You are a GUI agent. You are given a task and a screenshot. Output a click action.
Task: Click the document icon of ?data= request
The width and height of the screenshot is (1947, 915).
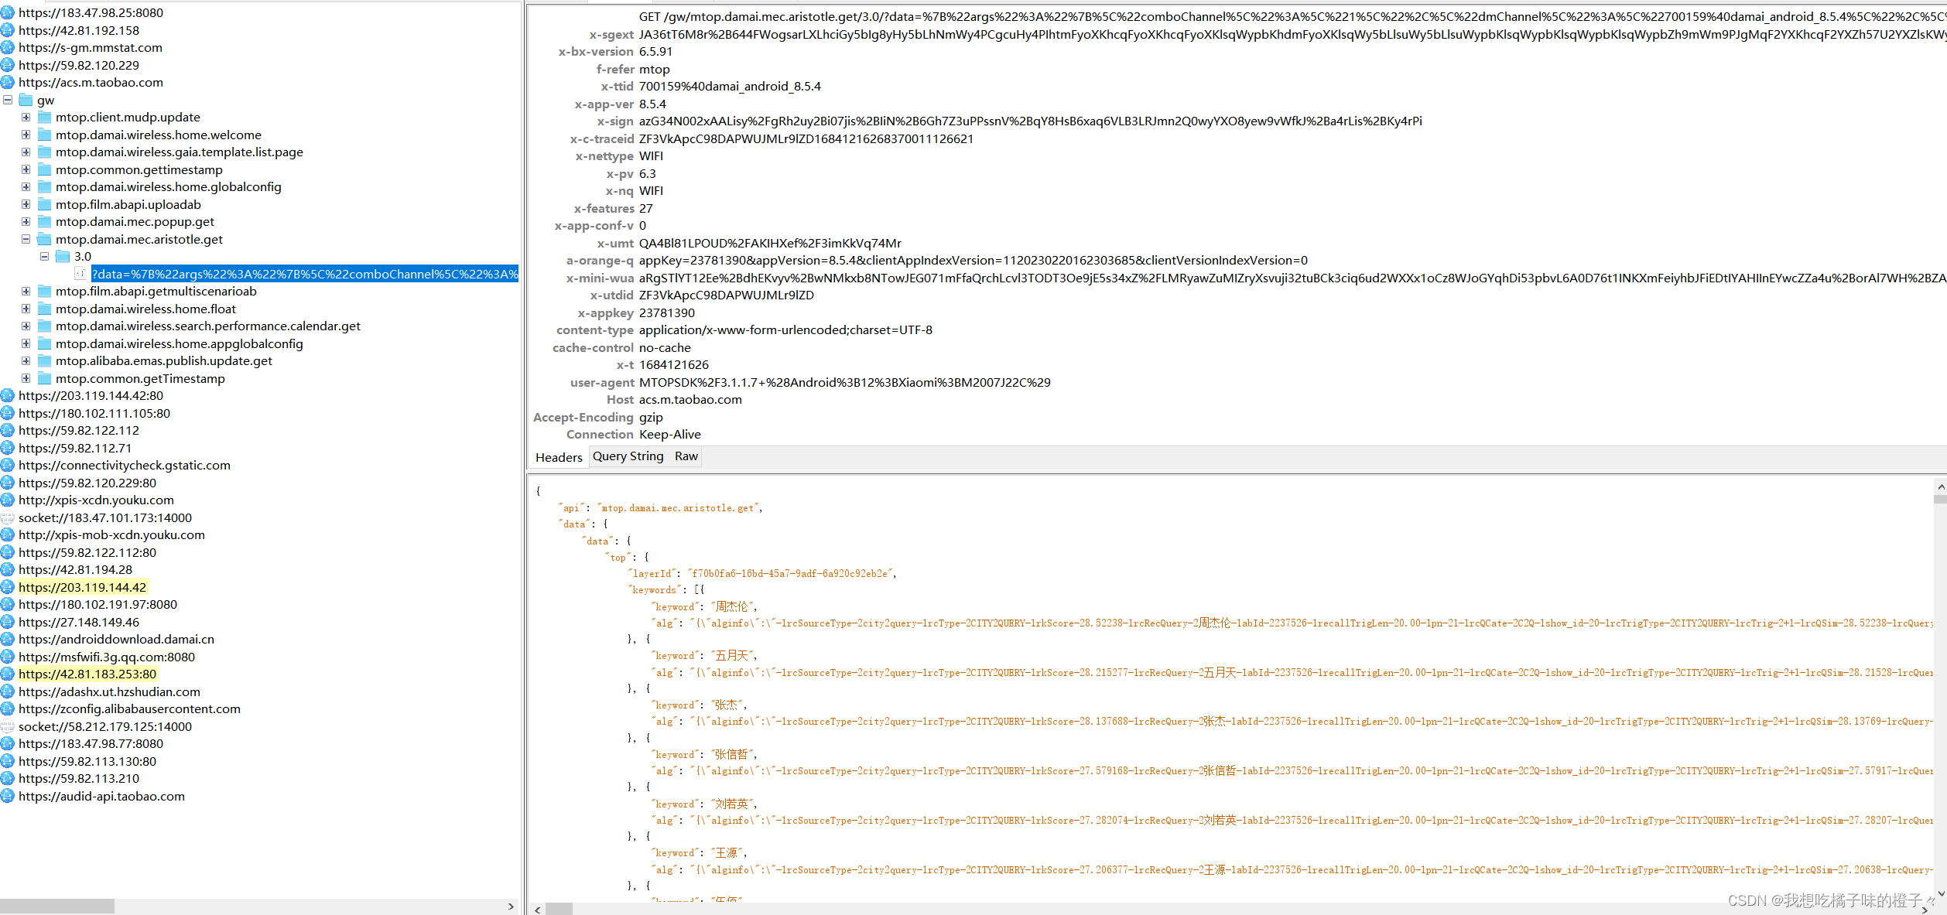80,274
